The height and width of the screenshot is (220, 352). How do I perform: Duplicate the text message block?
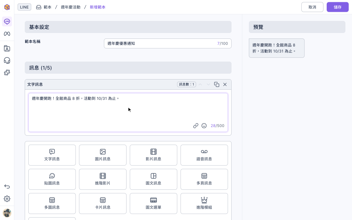click(217, 84)
